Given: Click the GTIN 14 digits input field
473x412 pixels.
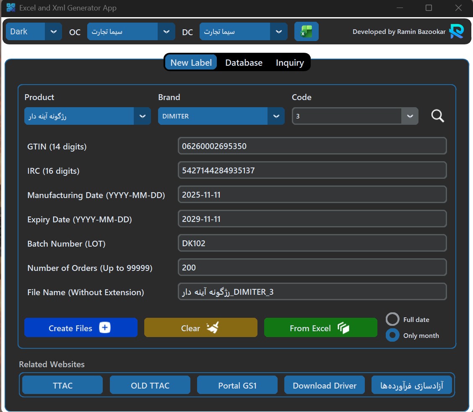Looking at the screenshot, I should (312, 146).
